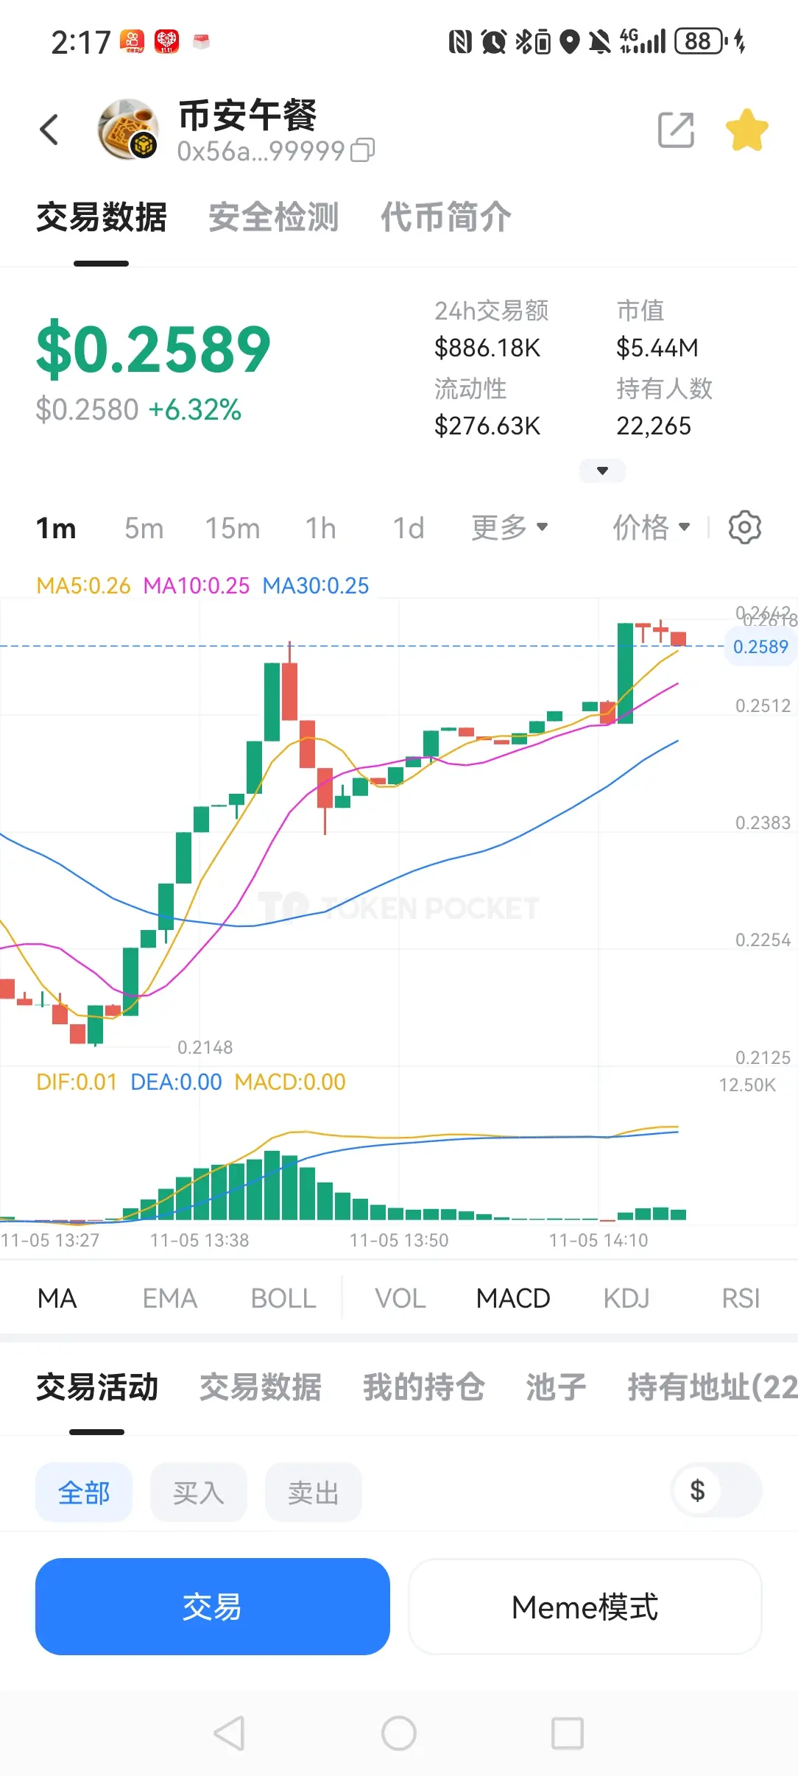Switch to the 安全检测 tab
798x1776 pixels.
[274, 217]
